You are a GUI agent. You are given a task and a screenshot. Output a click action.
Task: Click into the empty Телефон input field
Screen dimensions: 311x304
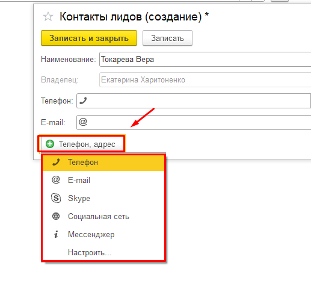coord(194,101)
